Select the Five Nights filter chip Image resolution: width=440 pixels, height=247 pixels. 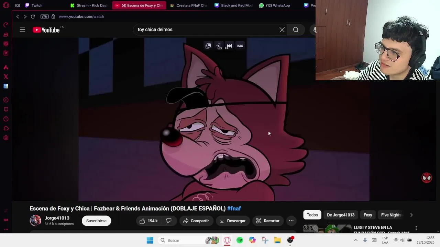[x=391, y=215]
